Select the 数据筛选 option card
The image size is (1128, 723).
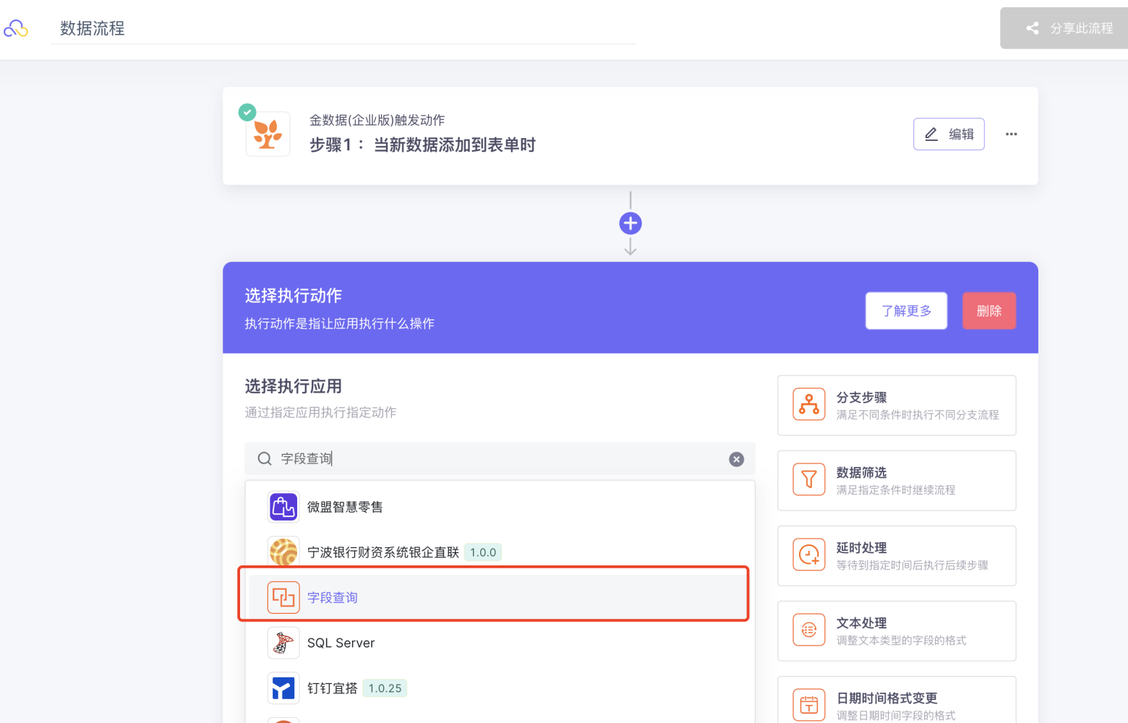897,481
